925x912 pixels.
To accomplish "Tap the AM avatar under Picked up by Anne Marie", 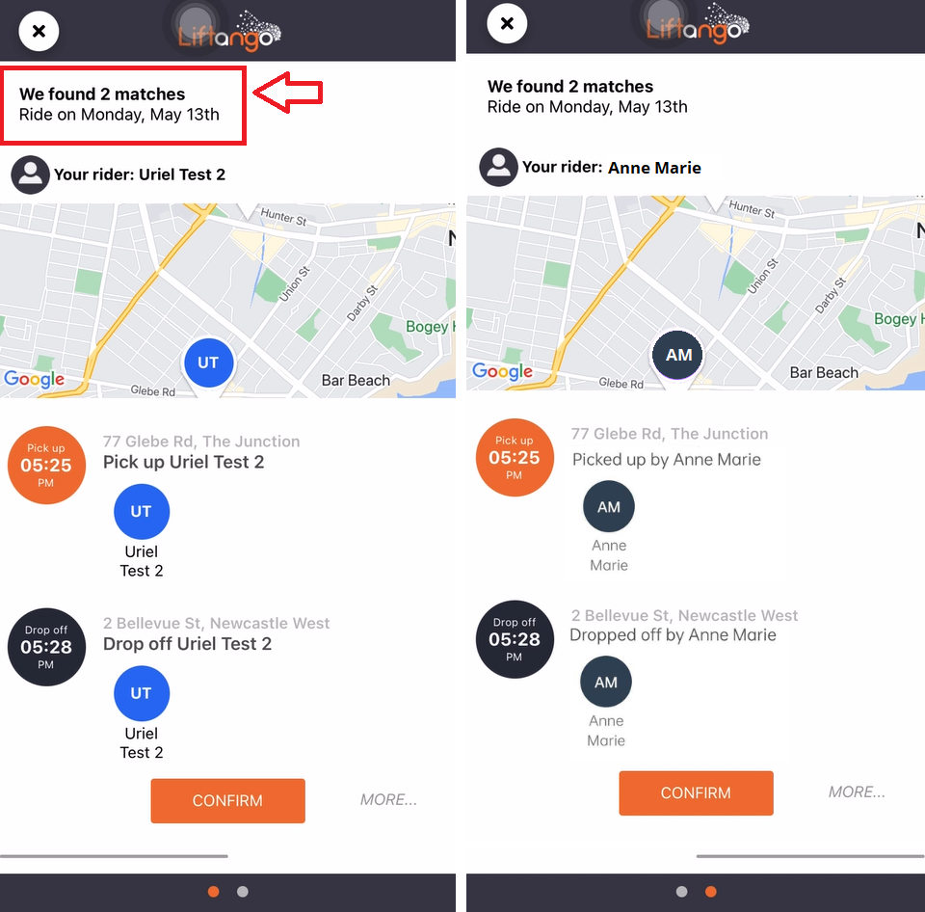I will (609, 506).
